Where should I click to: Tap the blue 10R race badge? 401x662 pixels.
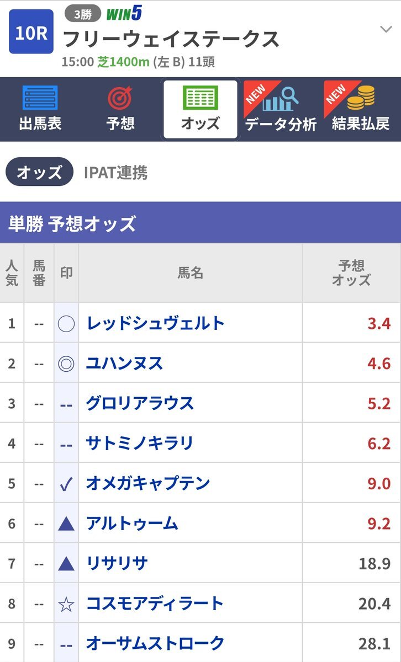(x=31, y=32)
